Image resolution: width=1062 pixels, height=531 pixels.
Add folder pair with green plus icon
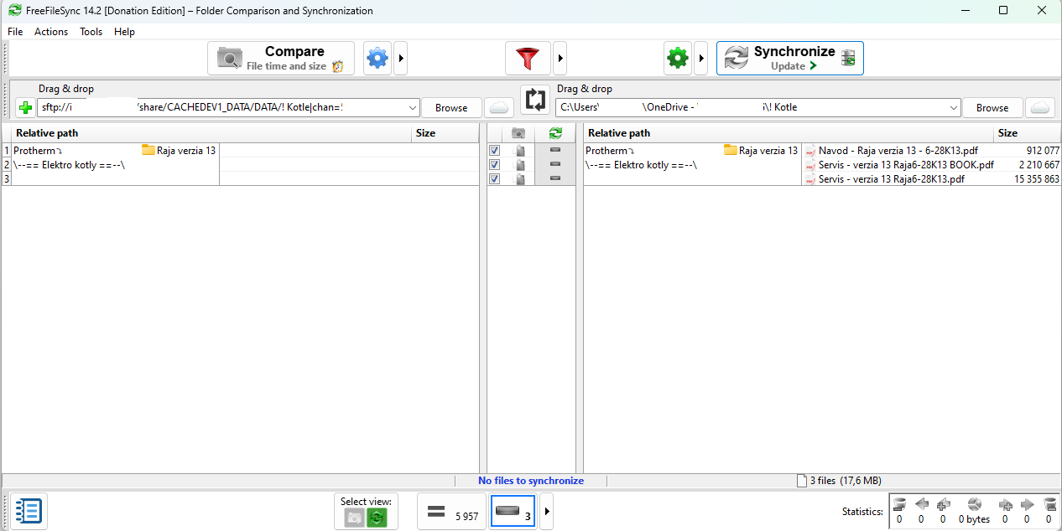[25, 108]
